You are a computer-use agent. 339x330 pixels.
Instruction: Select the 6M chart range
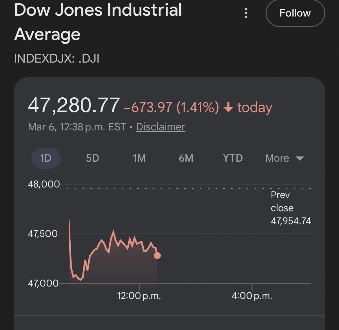(186, 158)
